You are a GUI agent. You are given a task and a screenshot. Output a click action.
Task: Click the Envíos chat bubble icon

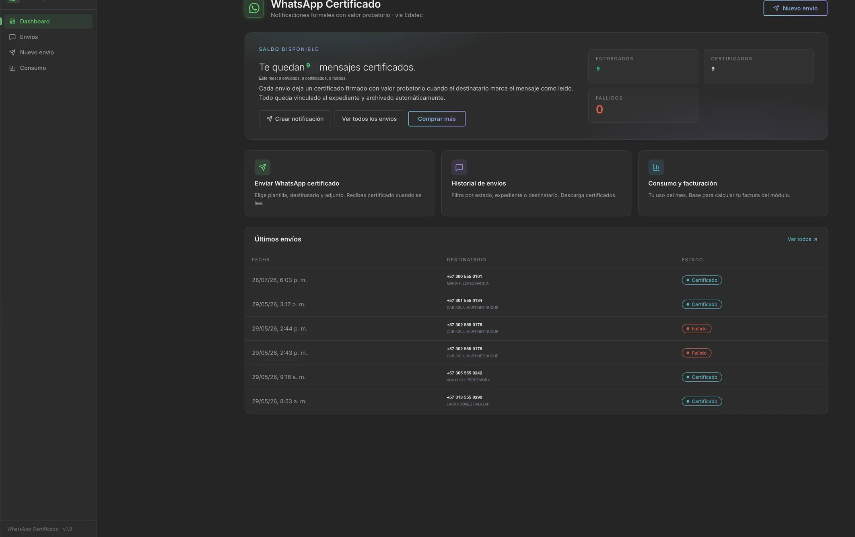pos(12,37)
